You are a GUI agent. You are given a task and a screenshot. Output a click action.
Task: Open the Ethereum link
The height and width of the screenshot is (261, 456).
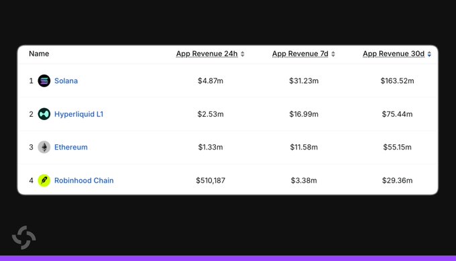click(x=71, y=147)
